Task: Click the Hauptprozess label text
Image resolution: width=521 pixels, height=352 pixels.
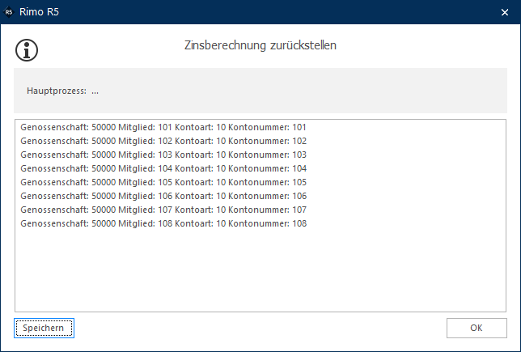Action: pos(57,91)
